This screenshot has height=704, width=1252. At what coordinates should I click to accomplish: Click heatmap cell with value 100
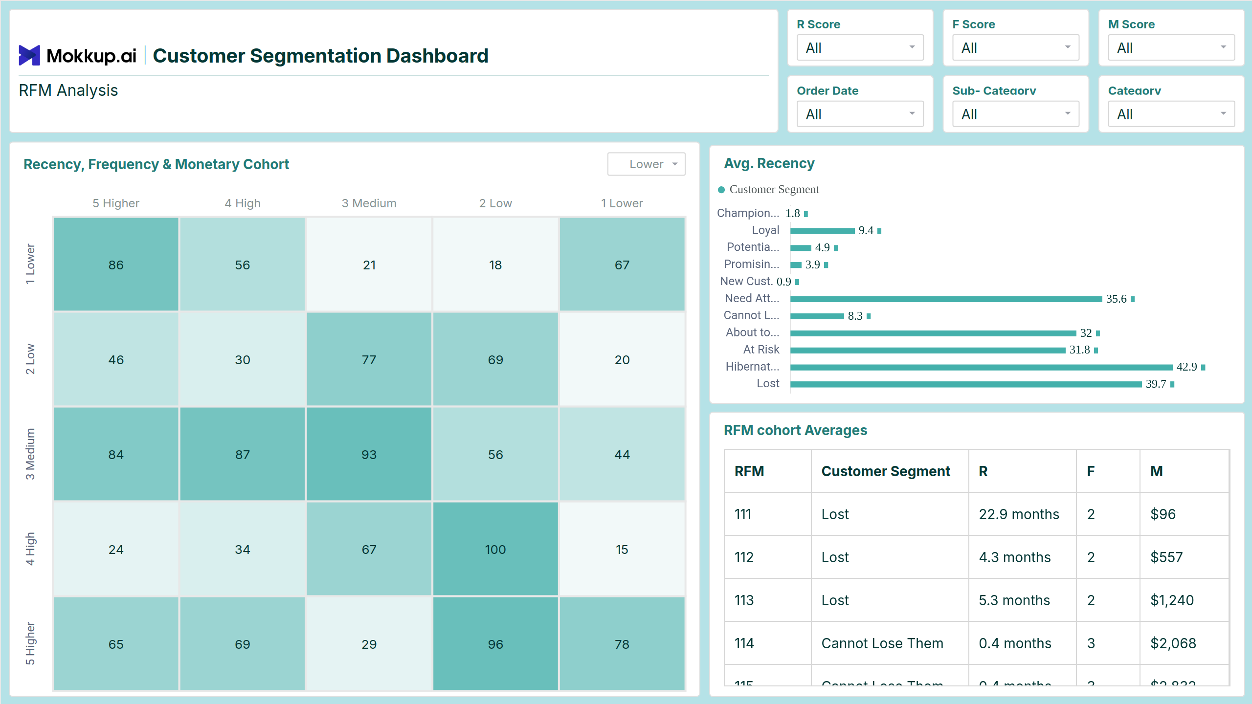[495, 549]
